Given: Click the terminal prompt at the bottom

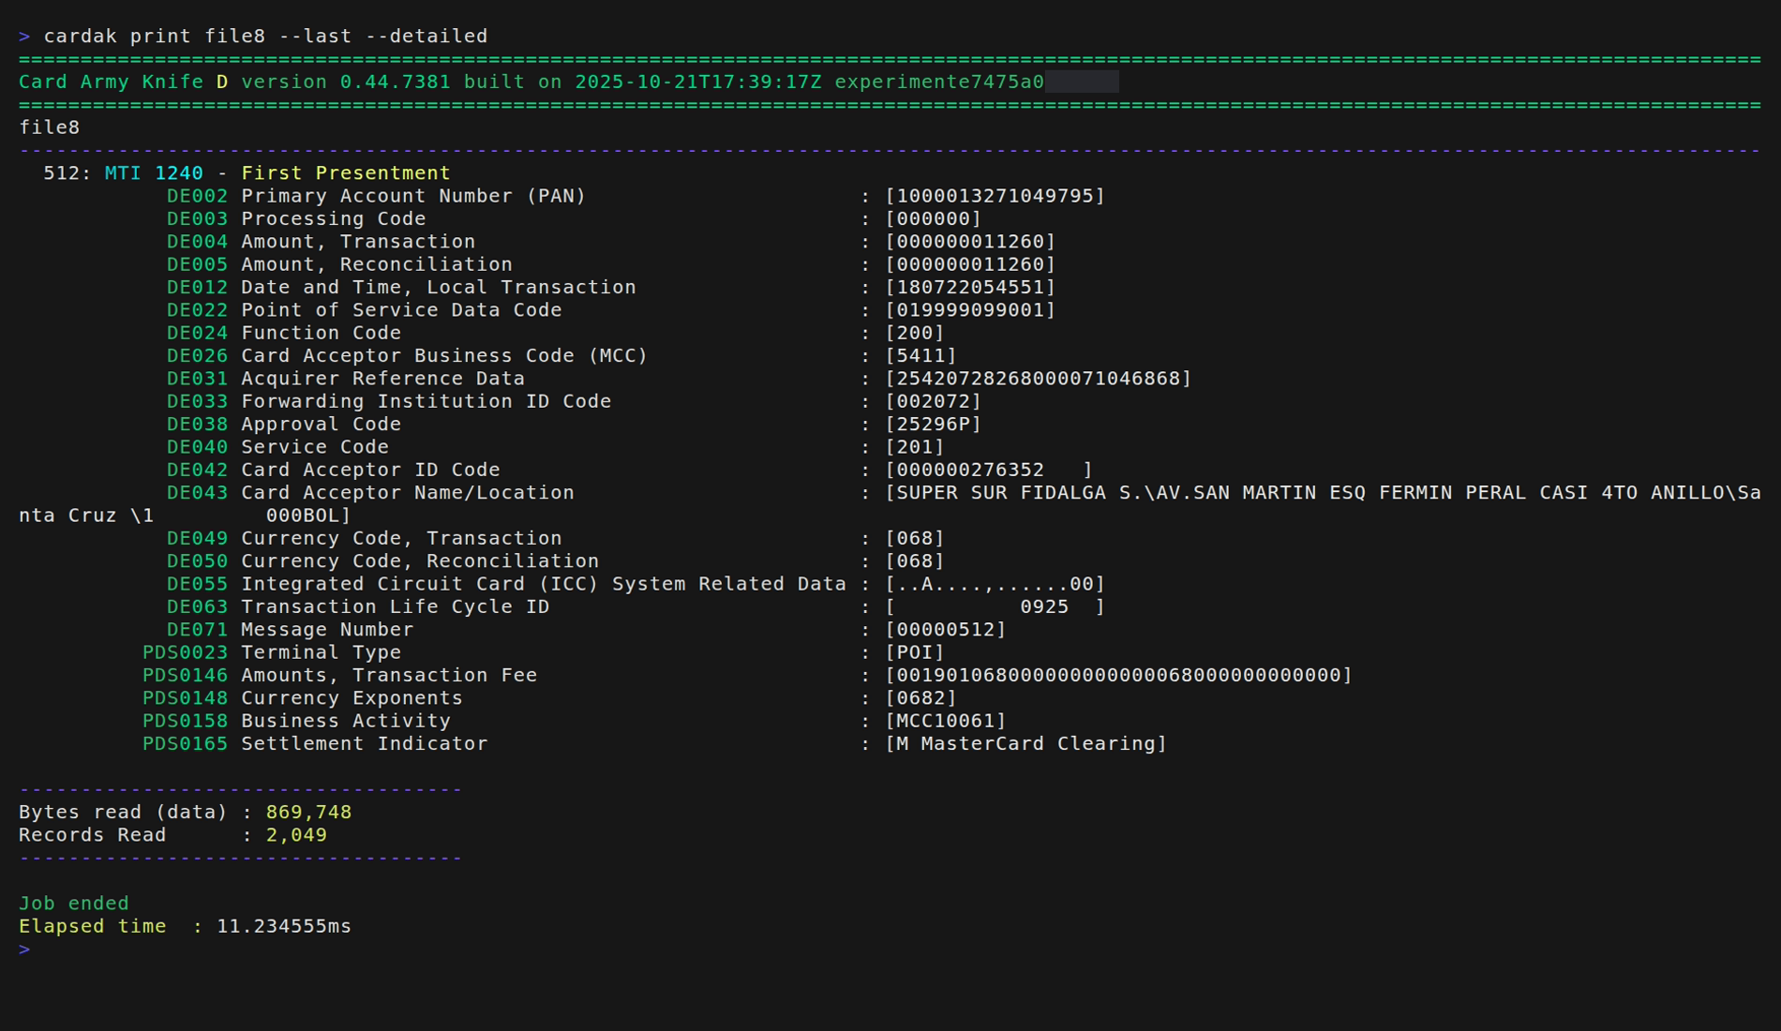Looking at the screenshot, I should click(x=24, y=949).
